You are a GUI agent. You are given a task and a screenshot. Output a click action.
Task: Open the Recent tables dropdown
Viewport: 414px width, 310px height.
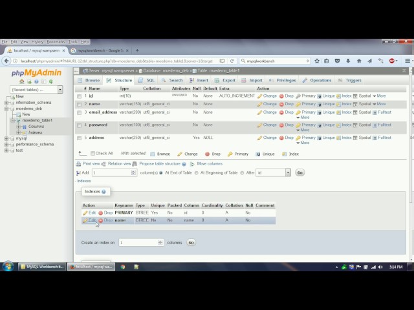(36, 90)
